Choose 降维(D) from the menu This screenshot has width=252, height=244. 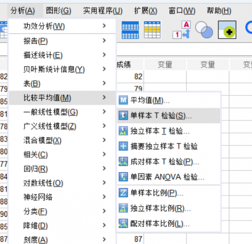tap(62, 225)
